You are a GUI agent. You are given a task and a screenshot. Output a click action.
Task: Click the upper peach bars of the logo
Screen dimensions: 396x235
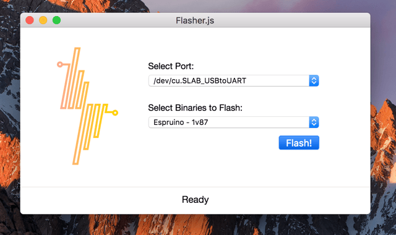pyautogui.click(x=74, y=81)
